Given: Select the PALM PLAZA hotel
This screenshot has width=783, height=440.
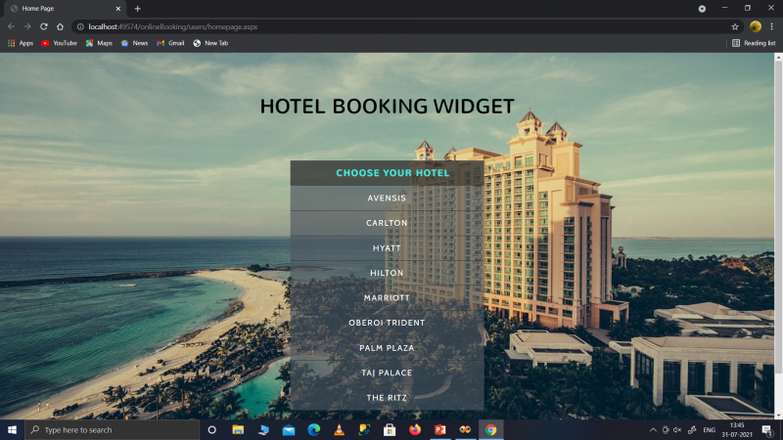Looking at the screenshot, I should tap(387, 348).
